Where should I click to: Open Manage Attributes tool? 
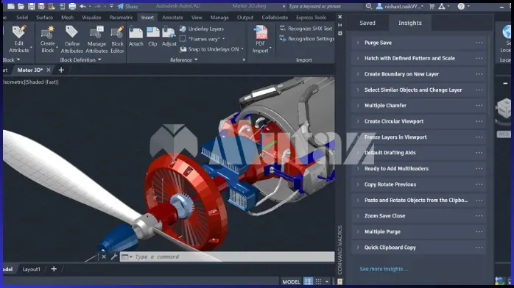(96, 39)
